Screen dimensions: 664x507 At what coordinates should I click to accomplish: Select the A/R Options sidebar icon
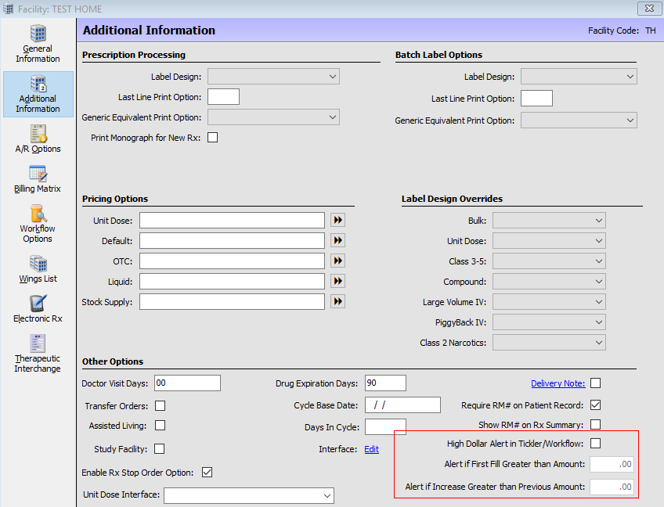click(x=38, y=138)
